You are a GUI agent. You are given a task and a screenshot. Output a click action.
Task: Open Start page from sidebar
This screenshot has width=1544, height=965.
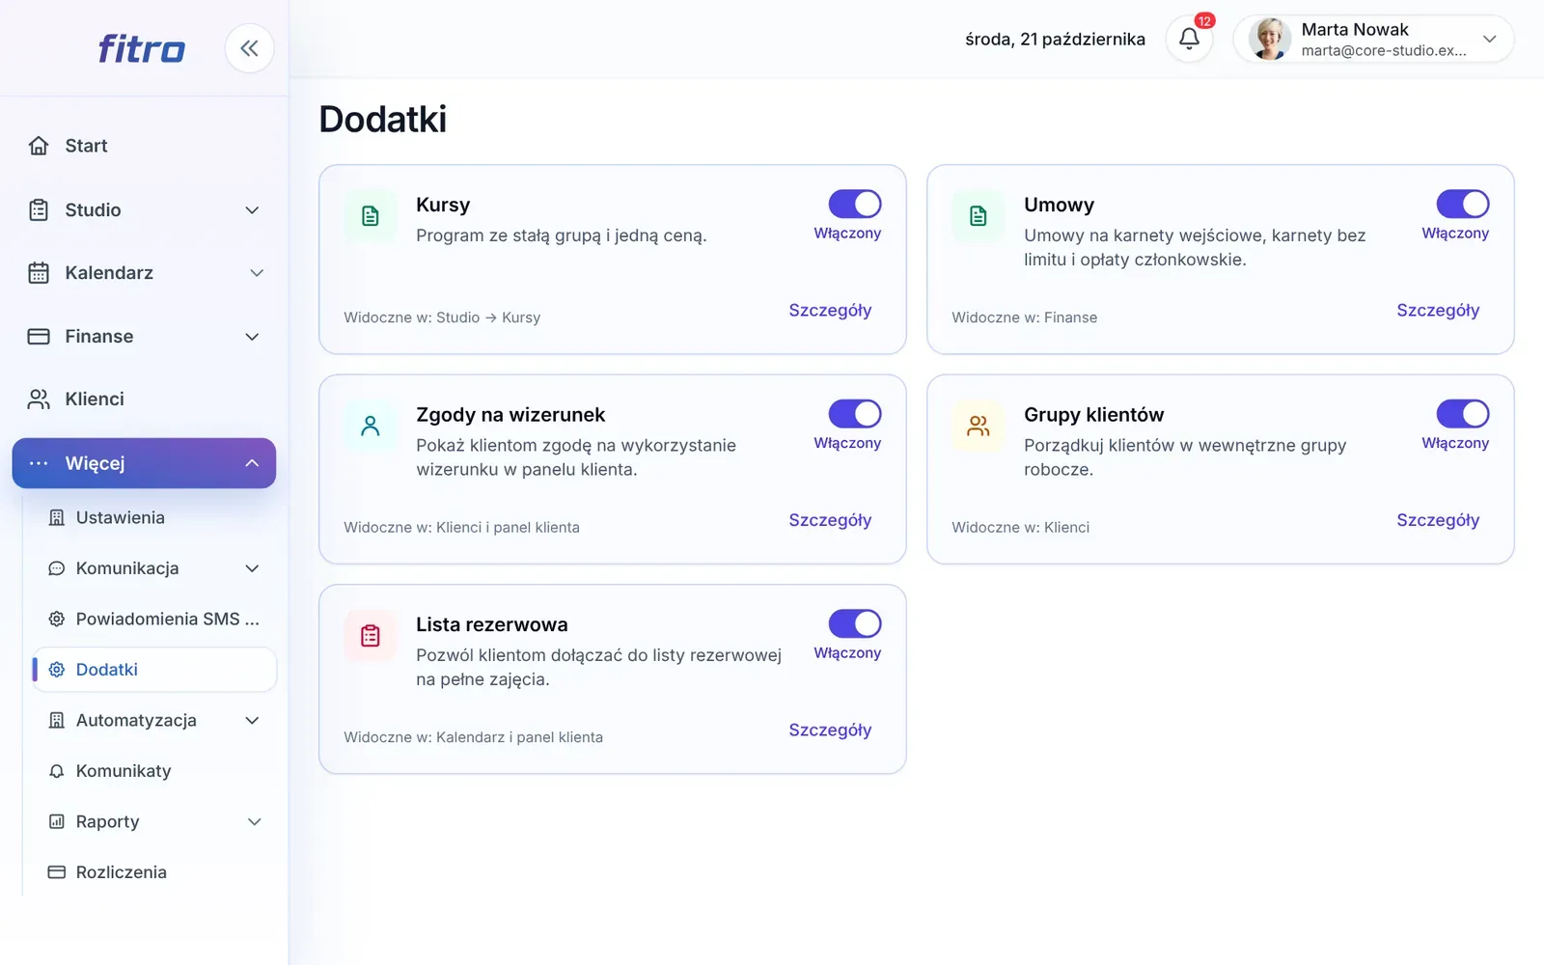144,146
